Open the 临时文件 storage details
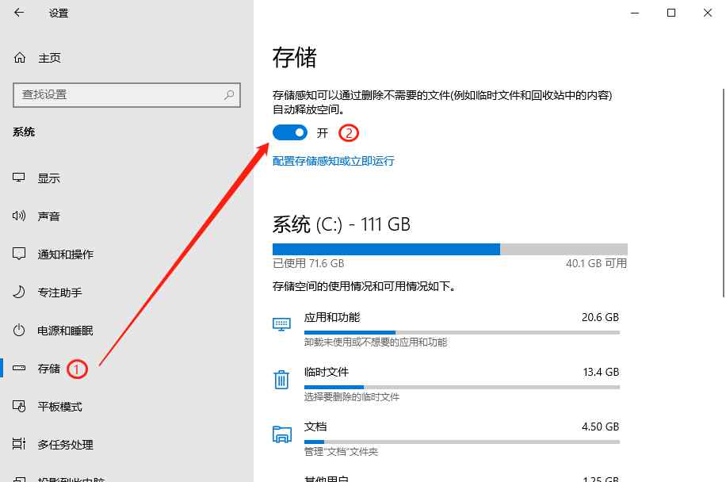Image resolution: width=726 pixels, height=482 pixels. point(460,383)
